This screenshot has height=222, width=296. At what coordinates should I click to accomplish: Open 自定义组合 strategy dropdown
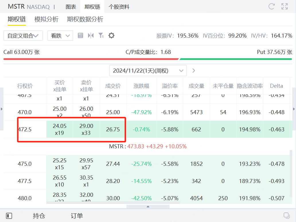(23, 36)
